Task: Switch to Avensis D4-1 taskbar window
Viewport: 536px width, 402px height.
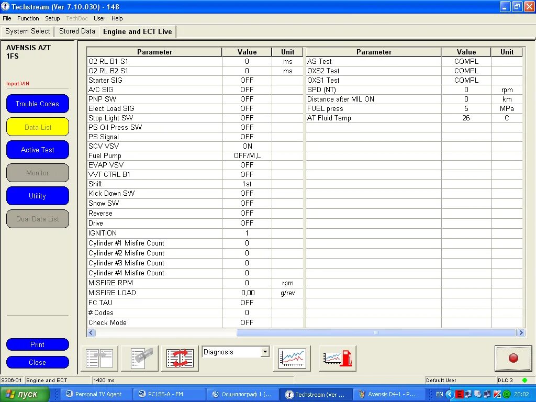Action: tap(388, 394)
